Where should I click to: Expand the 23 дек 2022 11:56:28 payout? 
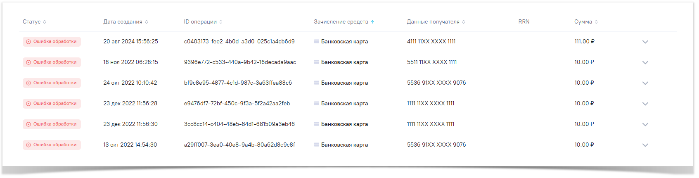point(645,104)
